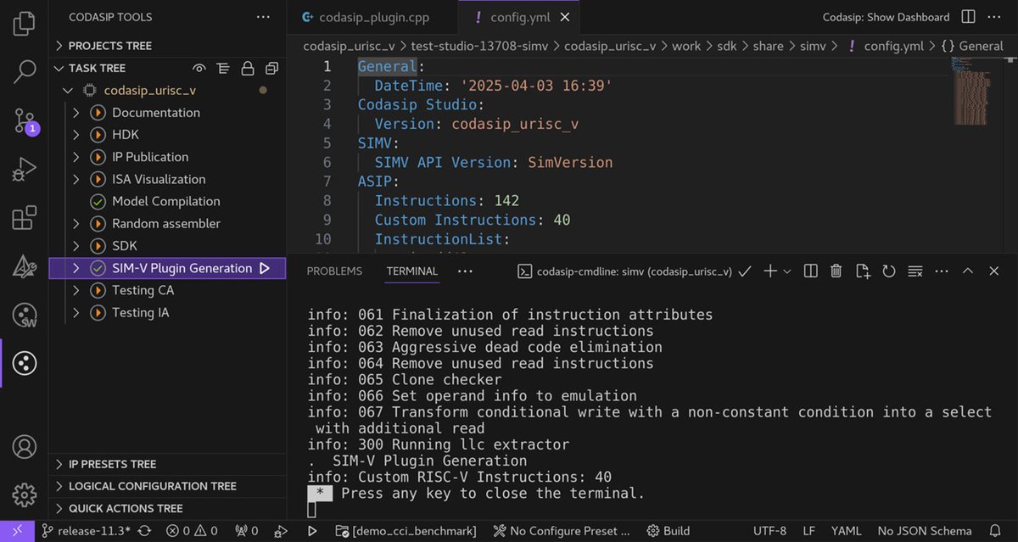
Task: Open the Explorer view in activity bar
Action: coord(25,23)
